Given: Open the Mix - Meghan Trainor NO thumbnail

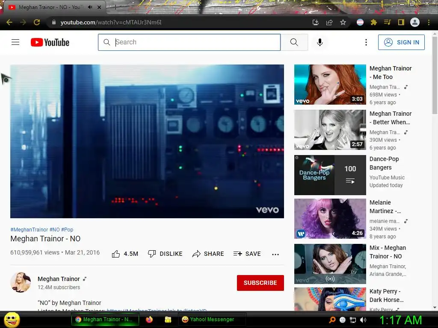Looking at the screenshot, I should pyautogui.click(x=330, y=264).
